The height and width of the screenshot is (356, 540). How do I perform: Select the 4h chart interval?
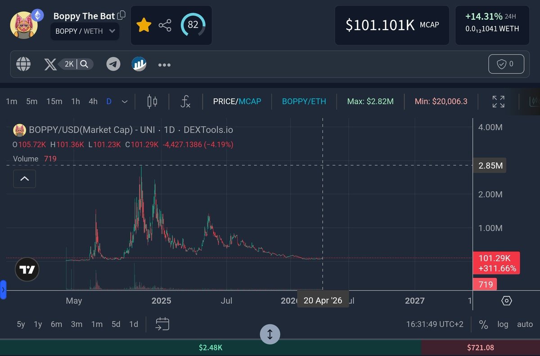point(93,102)
